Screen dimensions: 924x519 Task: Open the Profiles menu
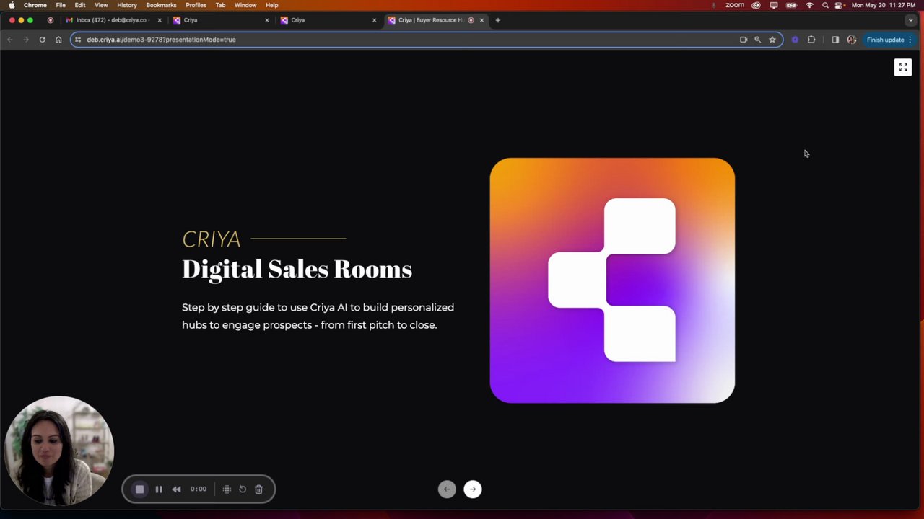coord(196,5)
